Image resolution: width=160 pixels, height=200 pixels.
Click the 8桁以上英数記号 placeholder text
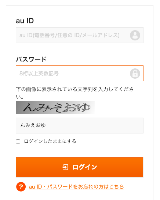tap(39, 74)
